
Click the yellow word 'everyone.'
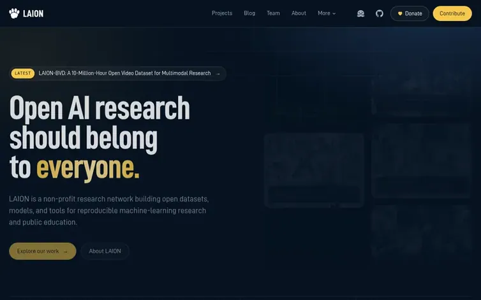click(88, 168)
